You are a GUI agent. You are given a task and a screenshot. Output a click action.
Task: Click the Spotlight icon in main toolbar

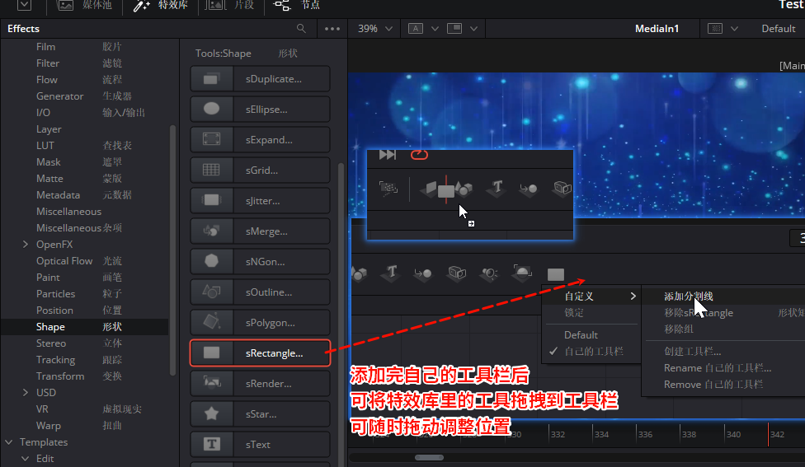[489, 273]
